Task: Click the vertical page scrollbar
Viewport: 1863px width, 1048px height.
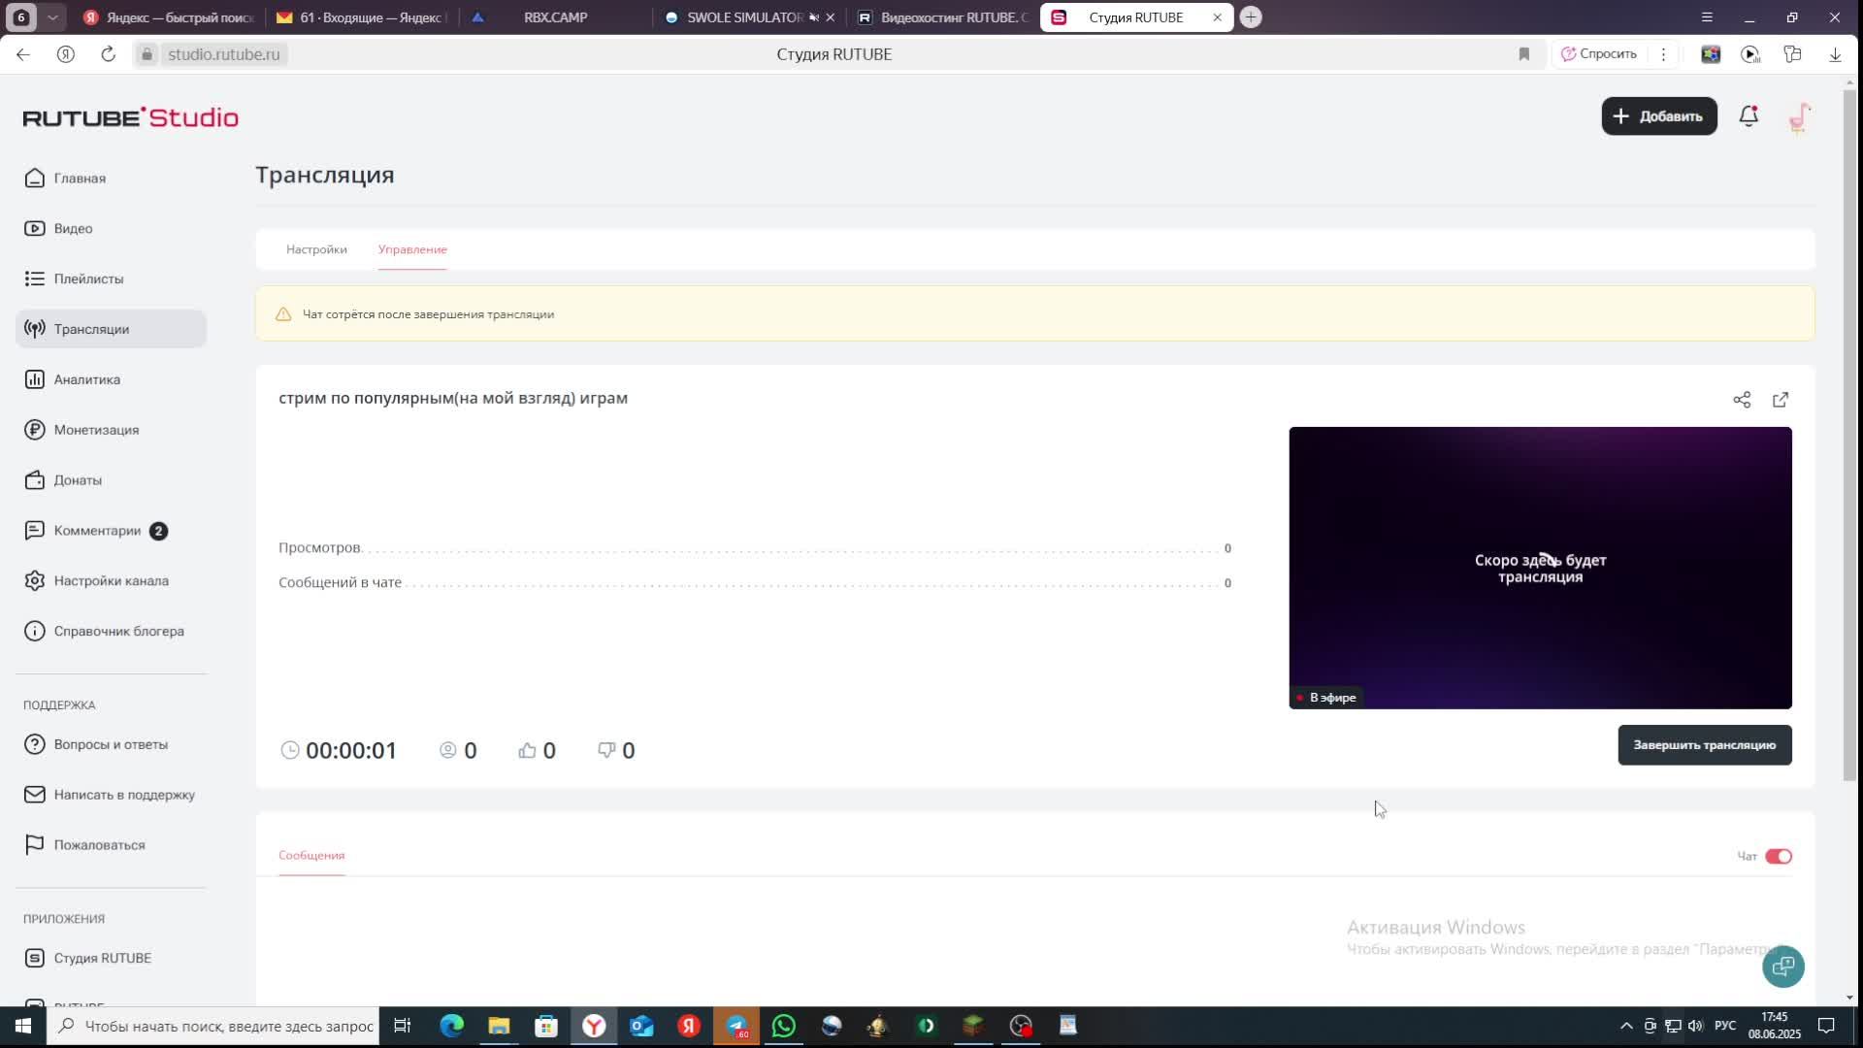Action: point(1849,434)
